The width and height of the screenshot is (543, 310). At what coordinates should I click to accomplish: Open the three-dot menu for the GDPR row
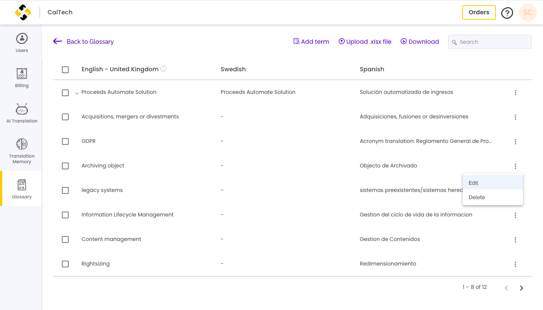click(x=515, y=142)
